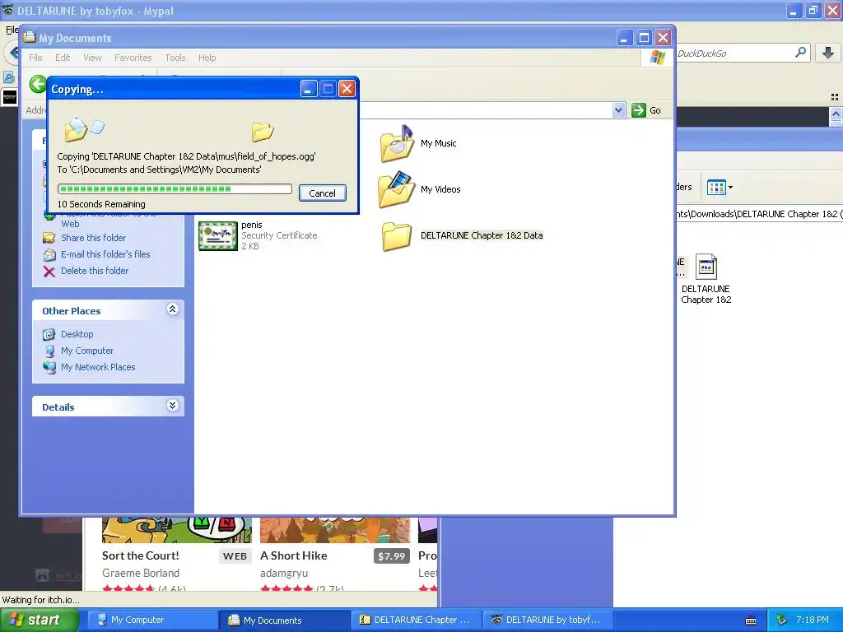The height and width of the screenshot is (632, 843).
Task: Open the My Videos folder
Action: pos(419,189)
